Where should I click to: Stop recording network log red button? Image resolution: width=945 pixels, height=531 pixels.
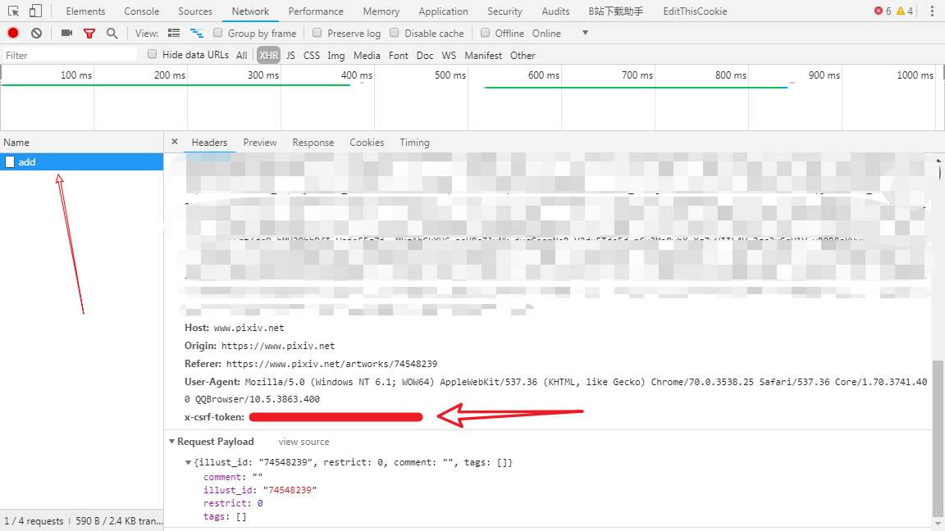click(13, 33)
